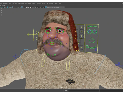The height and width of the screenshot is (92, 123).
Task: Open the Mesh Tools menu
Action: [x=21, y=3]
